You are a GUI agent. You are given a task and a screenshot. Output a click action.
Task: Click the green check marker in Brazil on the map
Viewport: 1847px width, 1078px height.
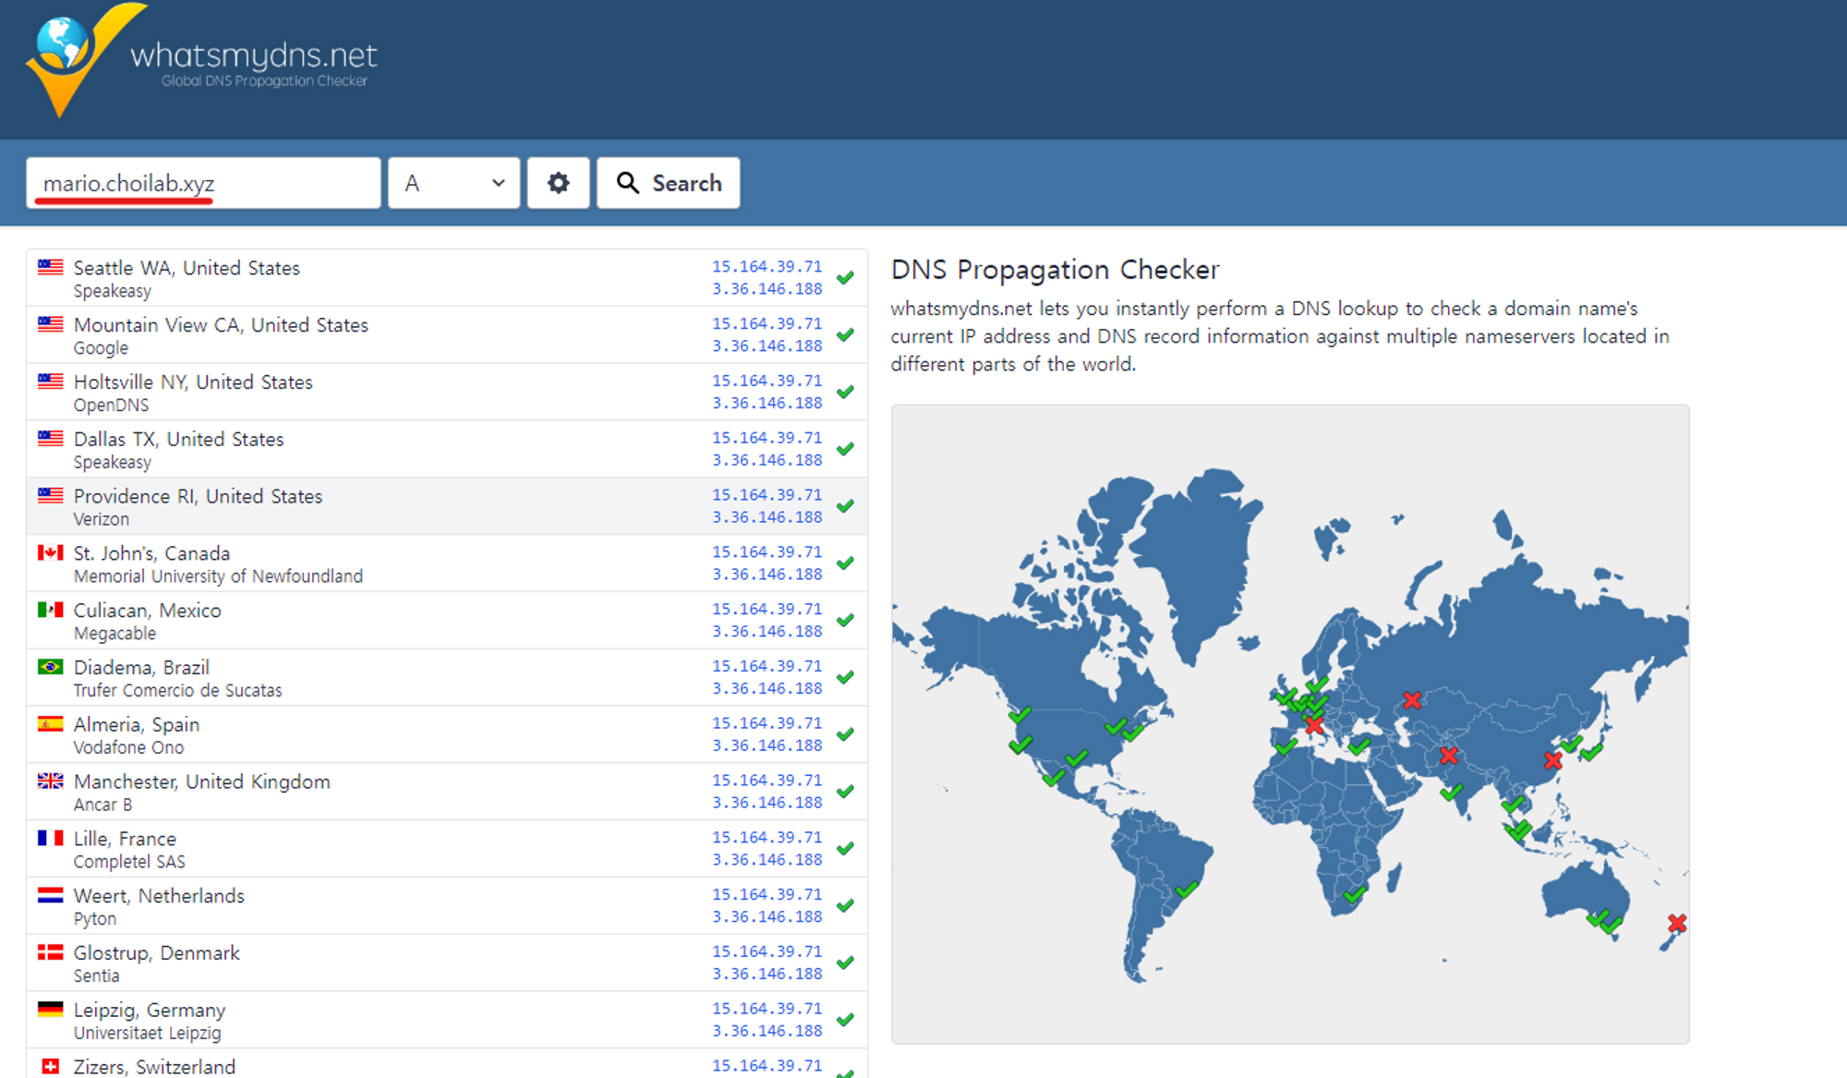[1187, 890]
